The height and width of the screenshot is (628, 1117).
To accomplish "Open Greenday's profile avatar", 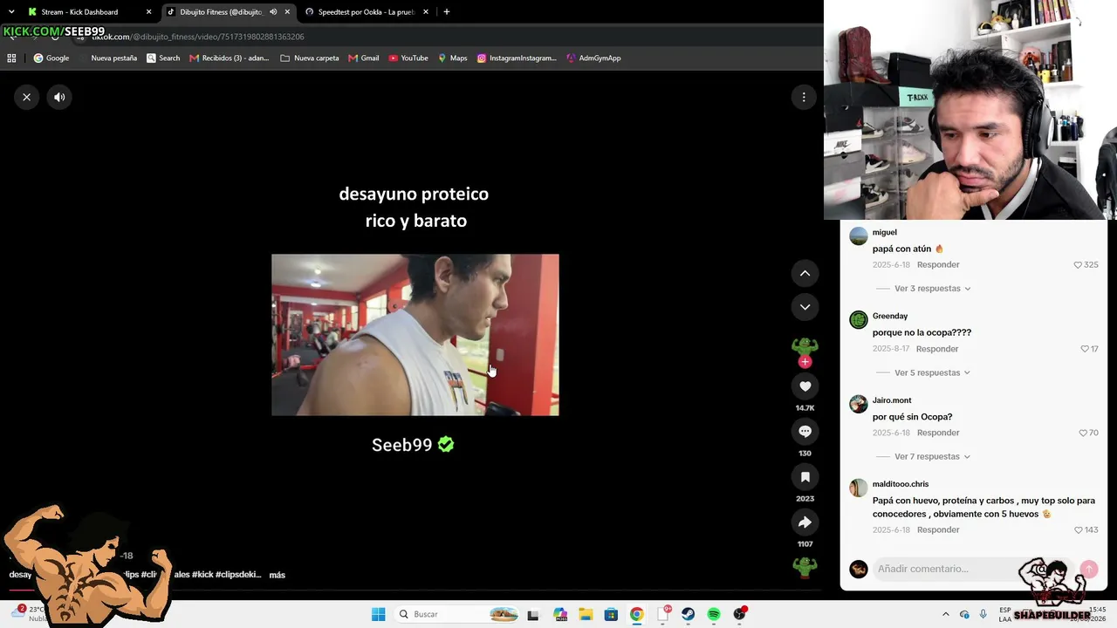I will point(859,320).
